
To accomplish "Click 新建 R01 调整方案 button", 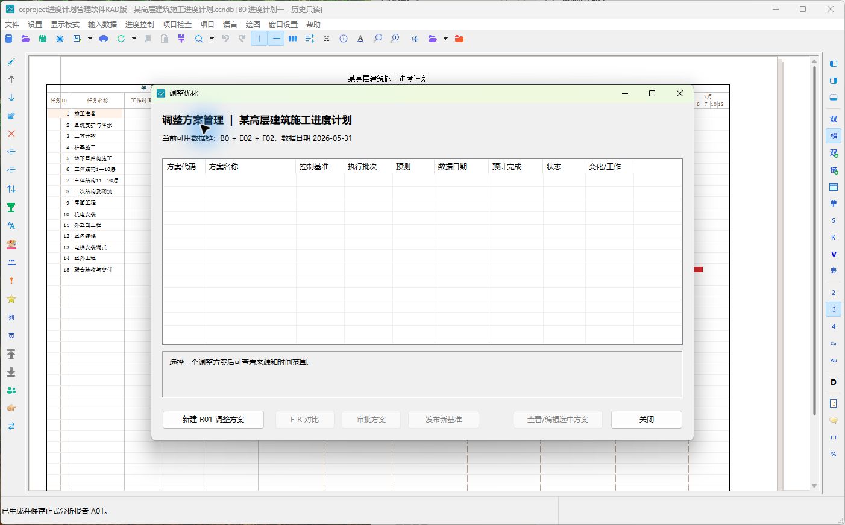I will (x=213, y=420).
